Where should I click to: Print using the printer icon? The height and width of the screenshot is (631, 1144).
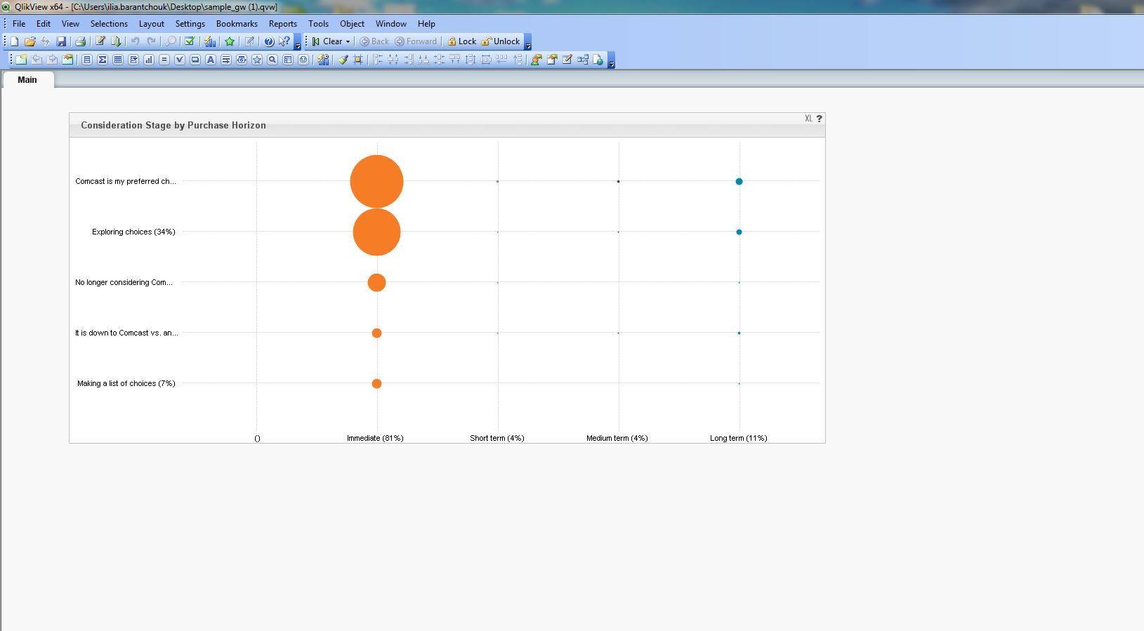coord(80,41)
